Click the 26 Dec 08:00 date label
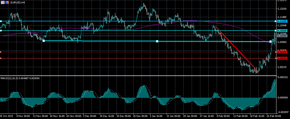Image resolution: width=290 pixels, height=119 pixels. (x=140, y=116)
